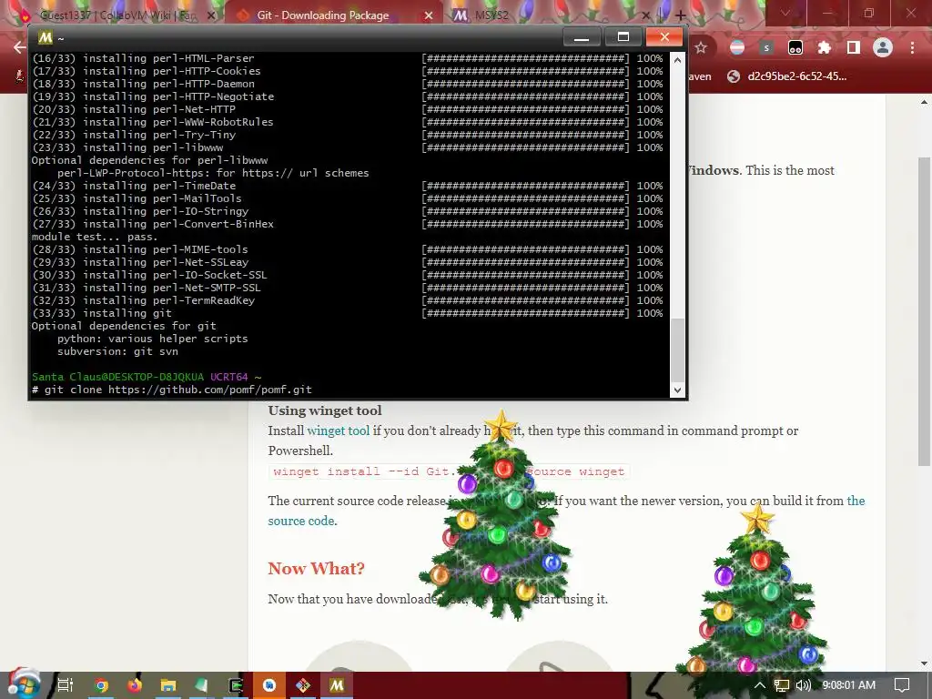The width and height of the screenshot is (932, 699).
Task: Close the CollabVM Wiki tab
Action: pos(210,15)
